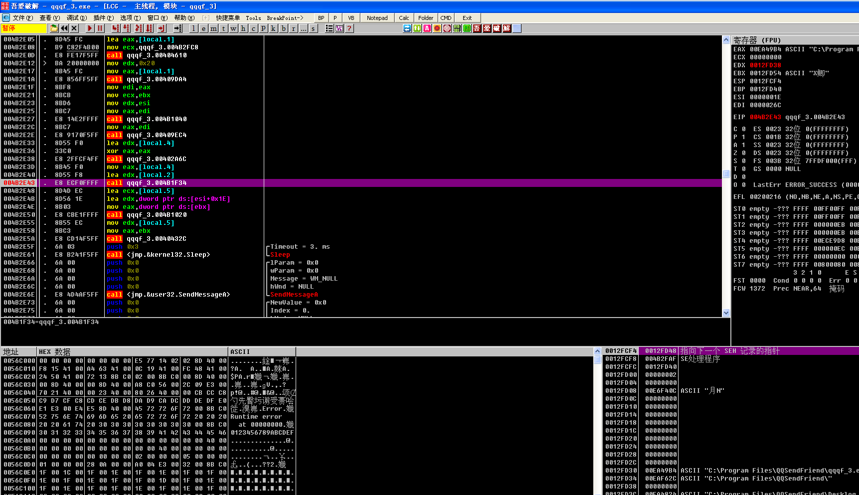Click the green window layout plugin icon

(467, 28)
